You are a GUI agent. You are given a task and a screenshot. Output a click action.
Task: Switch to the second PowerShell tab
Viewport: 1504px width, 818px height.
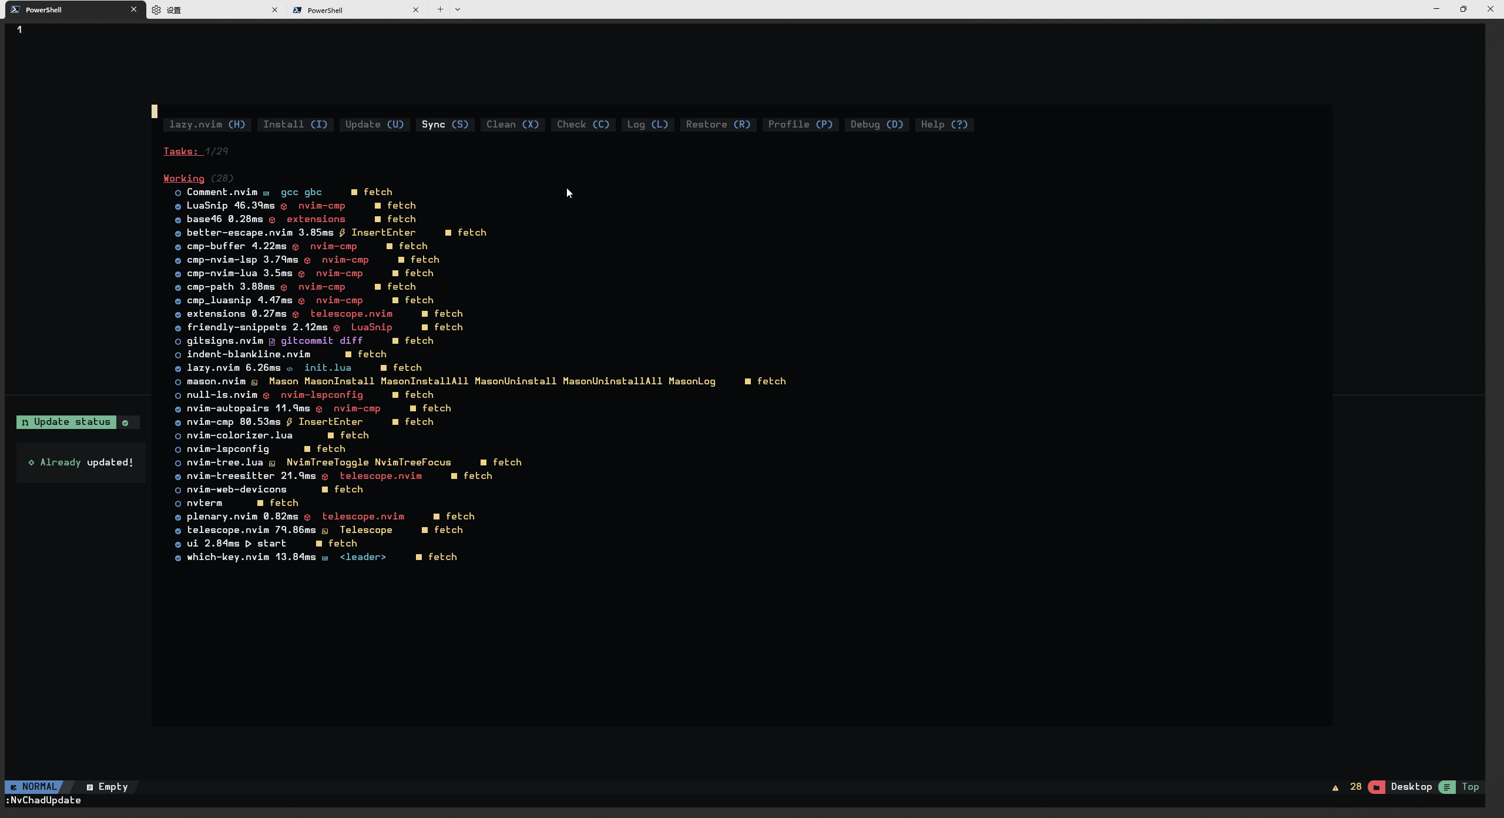[357, 10]
